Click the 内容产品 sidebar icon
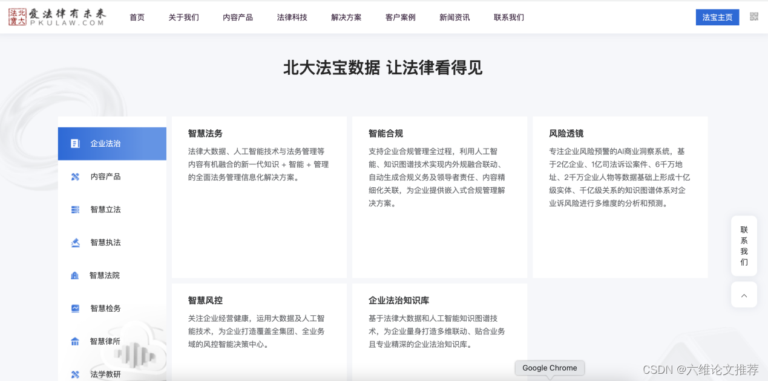 (x=75, y=177)
